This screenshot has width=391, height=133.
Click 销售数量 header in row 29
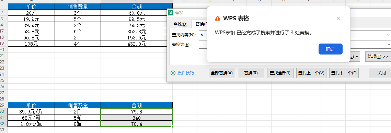(x=78, y=105)
